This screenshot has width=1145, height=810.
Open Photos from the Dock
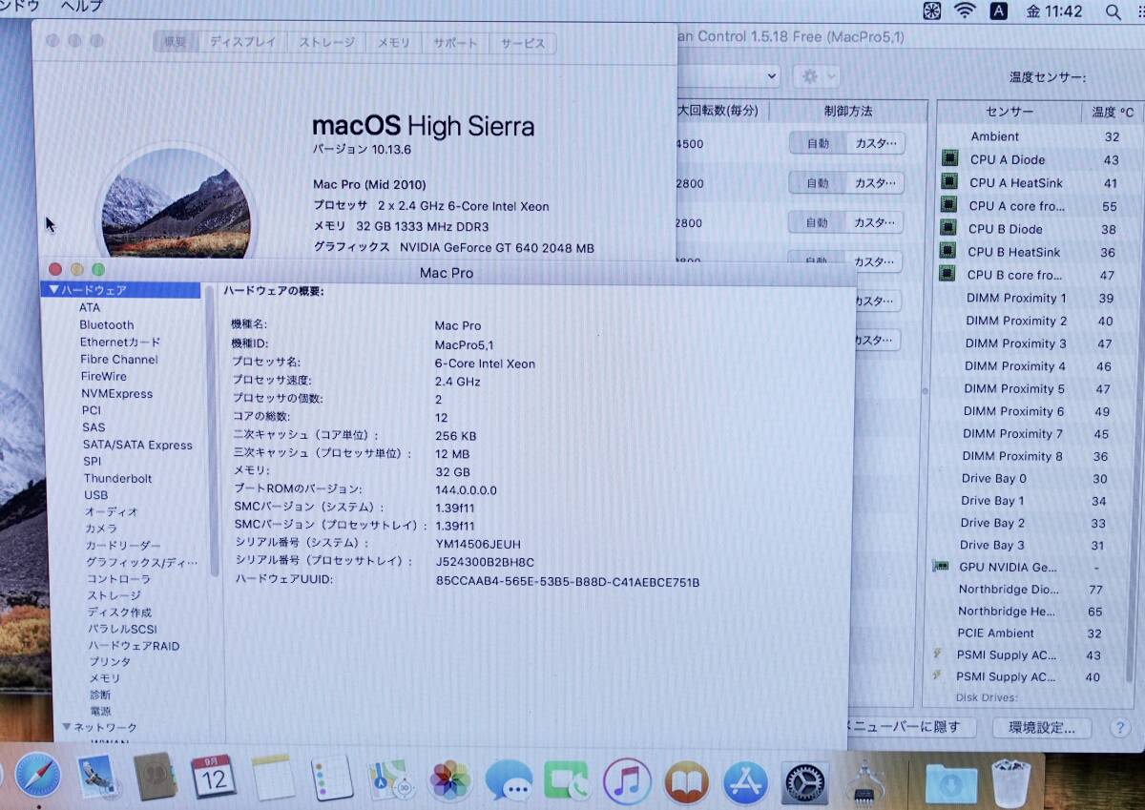click(x=448, y=780)
